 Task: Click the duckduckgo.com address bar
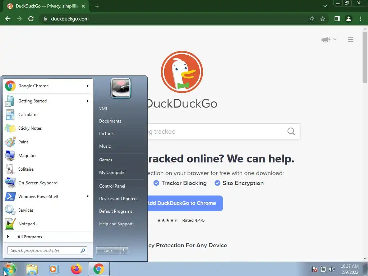point(174,19)
